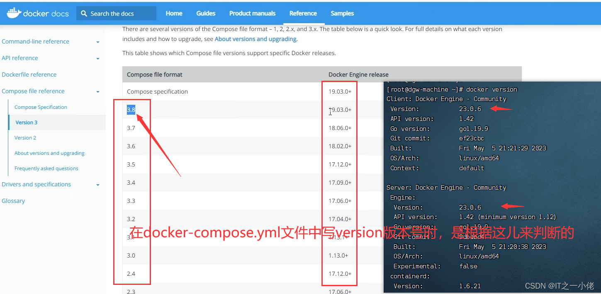Follow About versions and upgrading link in text

coord(255,39)
